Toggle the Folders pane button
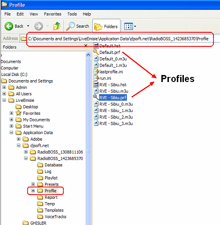This screenshot has width=220, height=225. [x=106, y=26]
